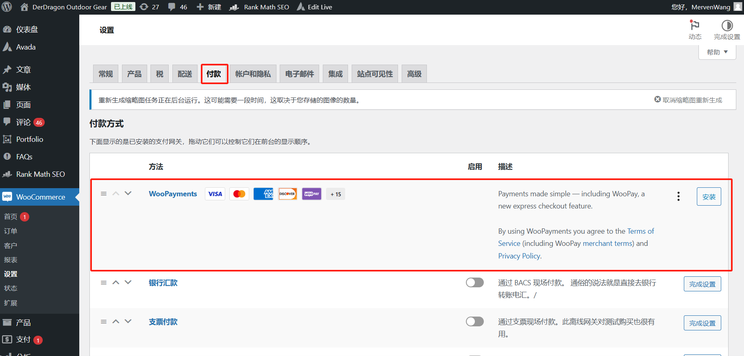Switch to the 高级 tab
Viewport: 744px width, 356px height.
(x=414, y=74)
